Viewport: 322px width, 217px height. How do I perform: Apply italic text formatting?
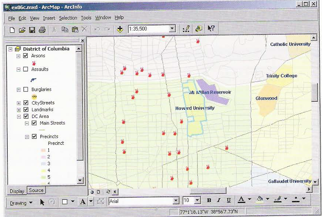click(x=219, y=200)
